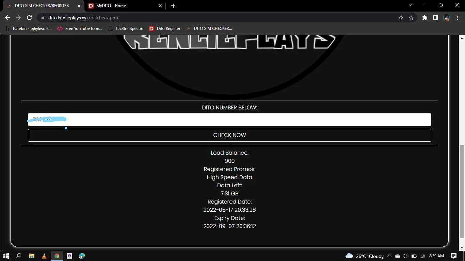
Task: Select the High Speed Data promo text
Action: pos(229,177)
